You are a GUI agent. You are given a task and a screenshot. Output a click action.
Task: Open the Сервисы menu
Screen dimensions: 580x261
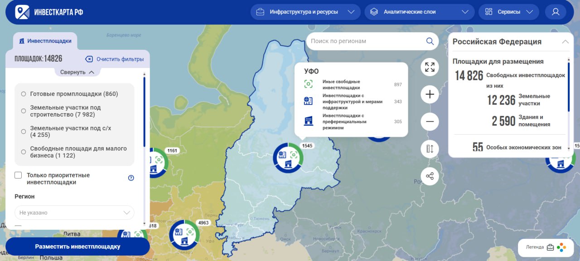point(508,12)
